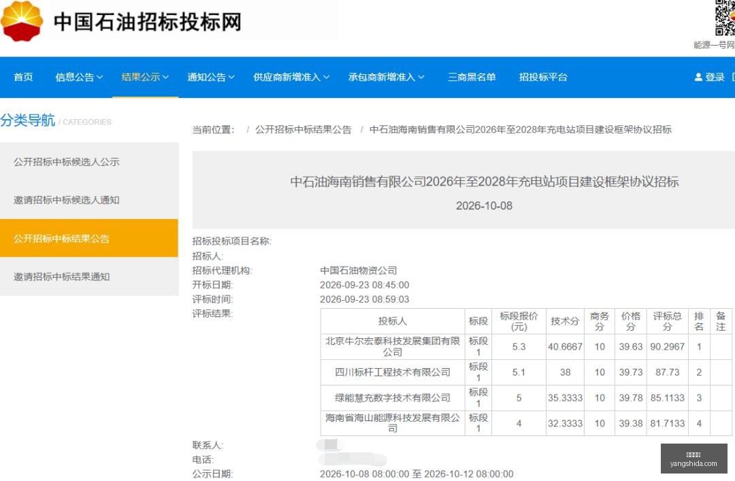The image size is (735, 481).
Task: Click agency name 中国石油物资公司
Action: point(359,271)
